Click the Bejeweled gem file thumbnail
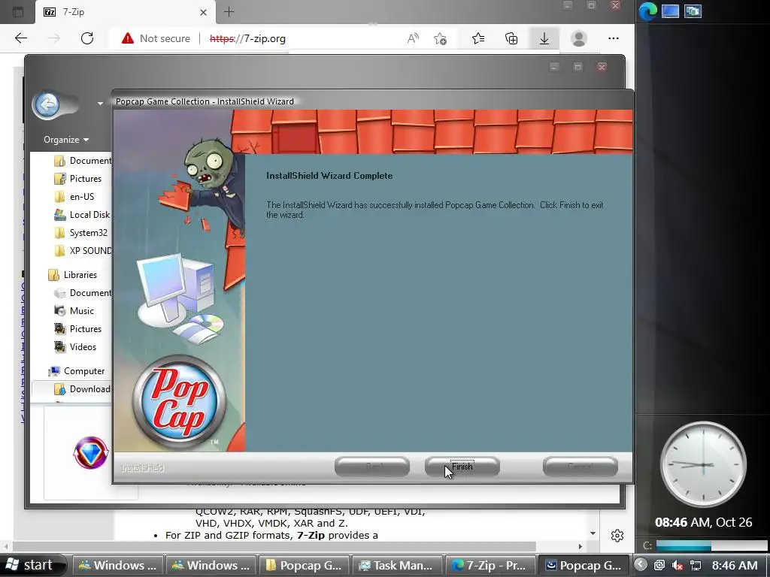This screenshot has width=770, height=577. coord(91,453)
